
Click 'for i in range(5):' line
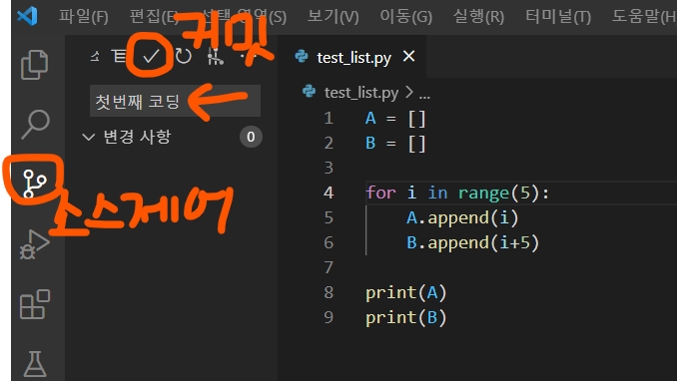457,192
